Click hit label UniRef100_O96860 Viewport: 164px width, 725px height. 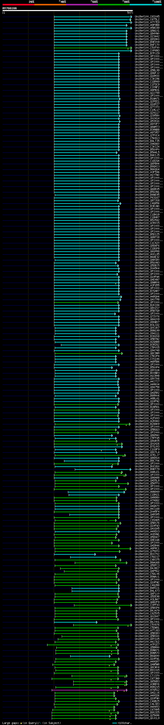click(x=147, y=144)
